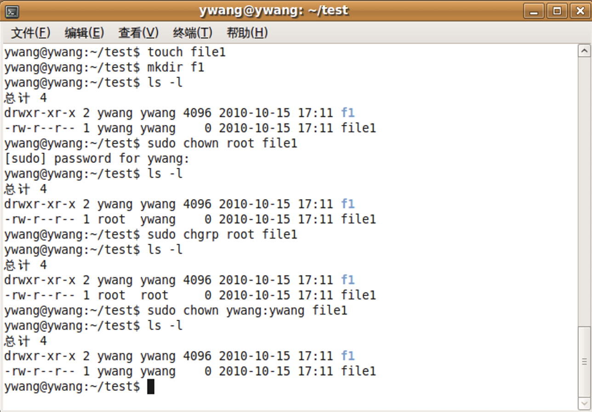The image size is (592, 412).
Task: Click the 'sudo chown ywang:ywang file1' command
Action: point(247,311)
